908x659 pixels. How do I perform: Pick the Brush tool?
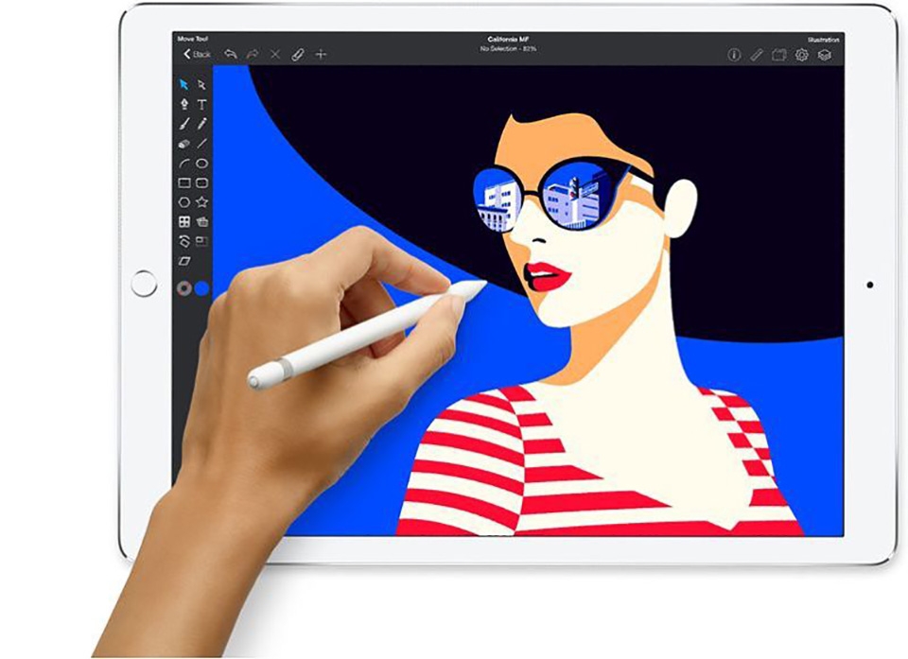(x=183, y=123)
